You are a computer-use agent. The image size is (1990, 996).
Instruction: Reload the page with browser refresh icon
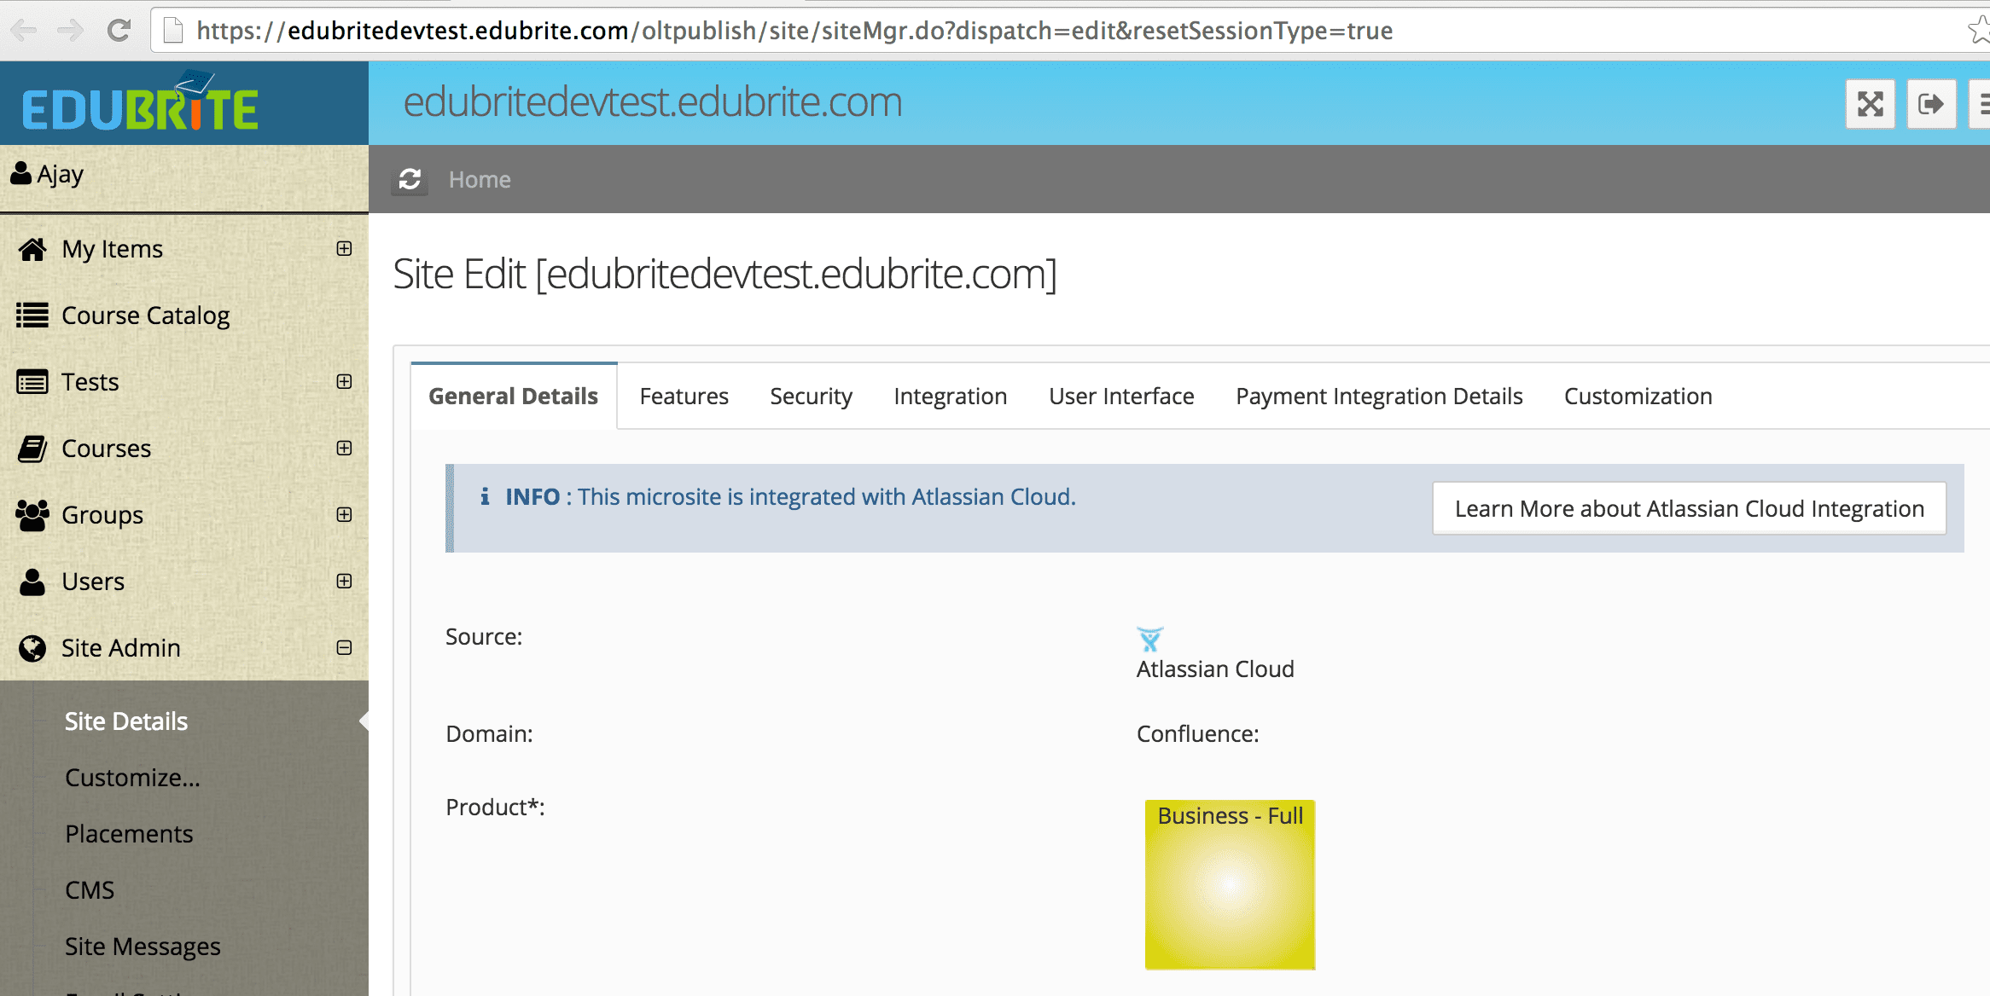coord(119,31)
